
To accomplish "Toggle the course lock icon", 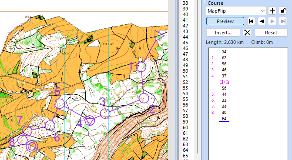I will [282, 11].
